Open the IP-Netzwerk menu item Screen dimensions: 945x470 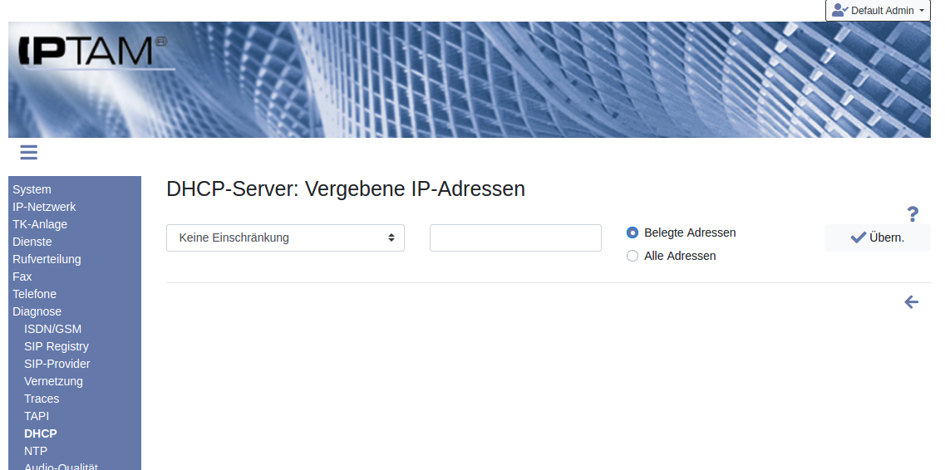(x=44, y=207)
